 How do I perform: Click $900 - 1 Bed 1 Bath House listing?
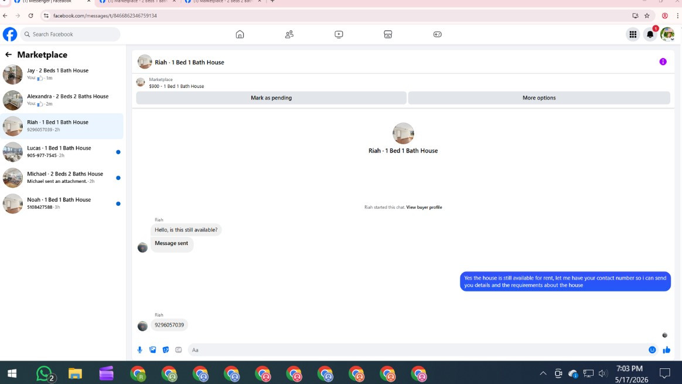[x=176, y=86]
